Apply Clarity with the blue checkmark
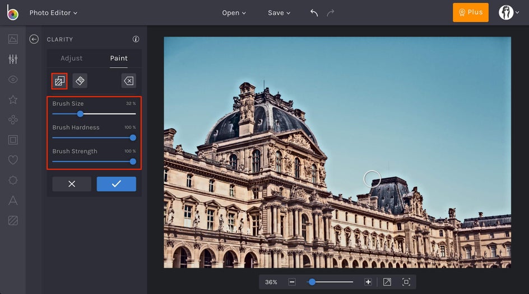 [117, 184]
